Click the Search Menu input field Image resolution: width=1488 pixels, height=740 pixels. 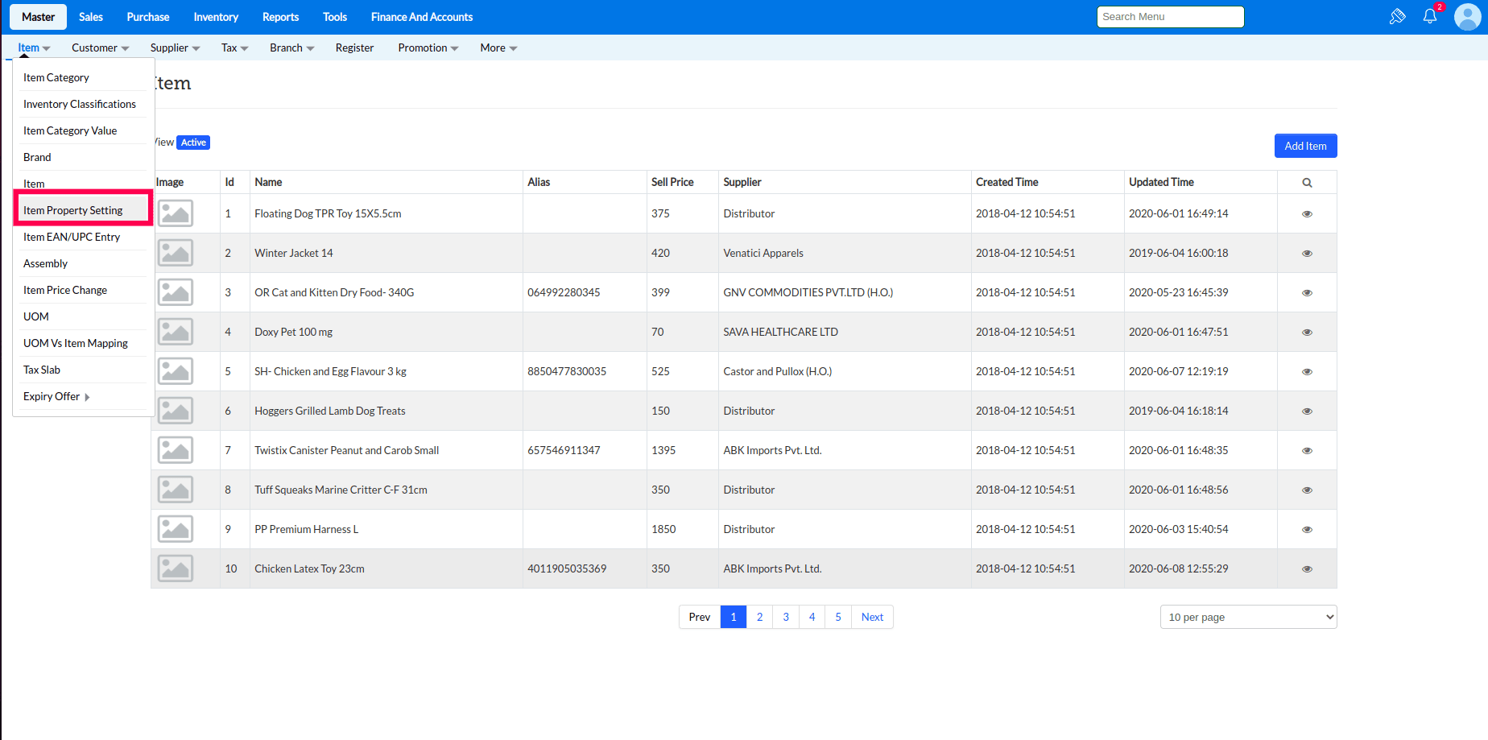[x=1170, y=17]
